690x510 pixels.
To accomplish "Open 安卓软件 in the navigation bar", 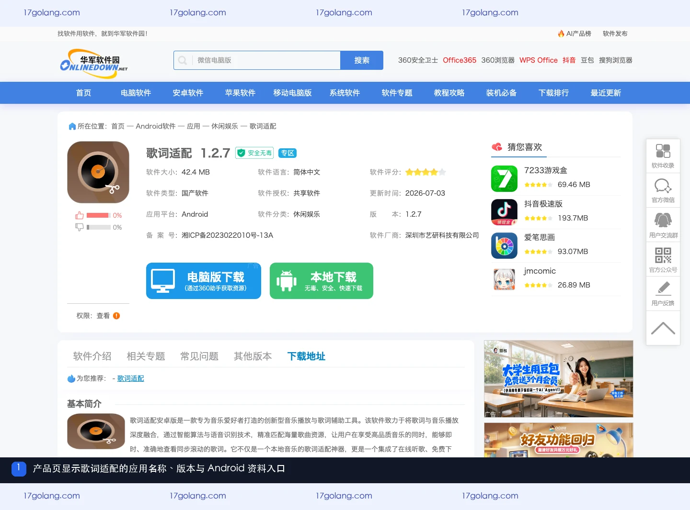I will tap(188, 93).
